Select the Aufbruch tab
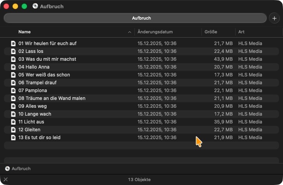Image resolution: width=283 pixels, height=185 pixels. click(135, 18)
